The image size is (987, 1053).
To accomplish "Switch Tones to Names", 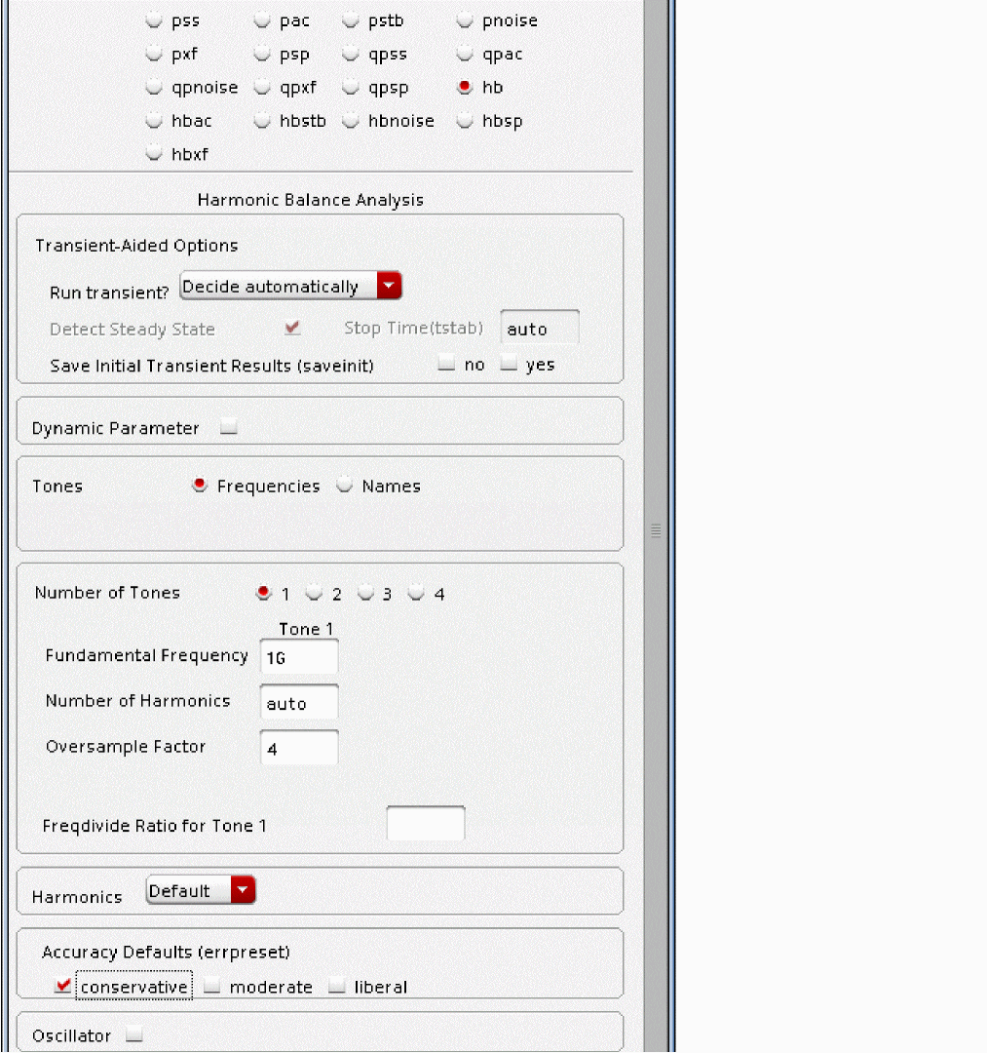I will click(x=344, y=486).
